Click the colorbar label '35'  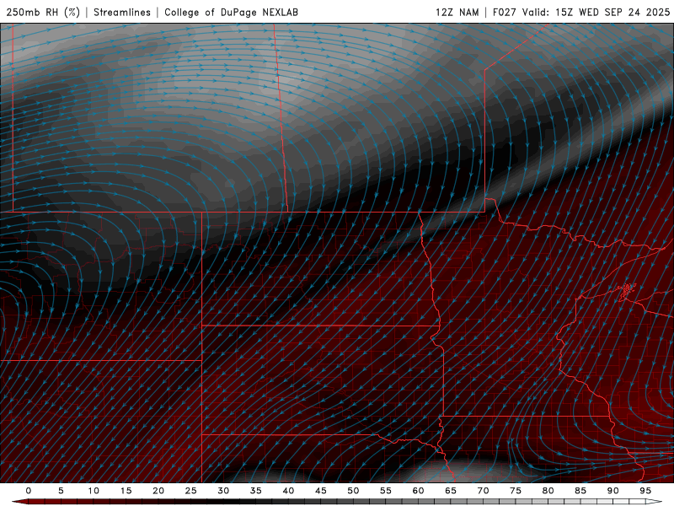[x=256, y=491]
